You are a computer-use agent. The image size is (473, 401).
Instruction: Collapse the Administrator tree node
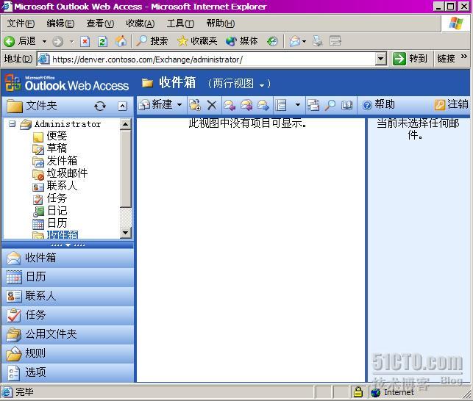point(13,124)
